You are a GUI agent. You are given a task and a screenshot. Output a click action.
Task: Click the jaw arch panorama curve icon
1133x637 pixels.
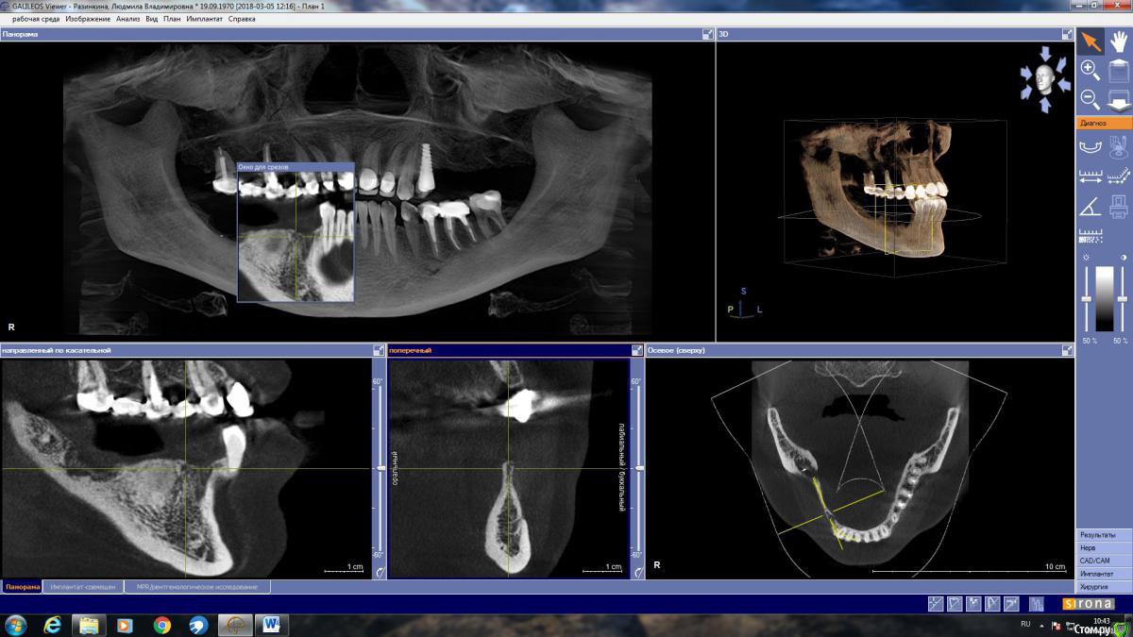pos(1090,145)
